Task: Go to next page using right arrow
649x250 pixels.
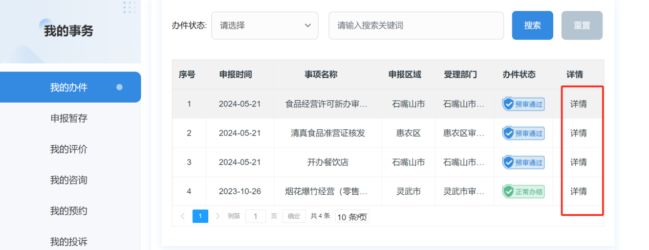Action: 218,216
